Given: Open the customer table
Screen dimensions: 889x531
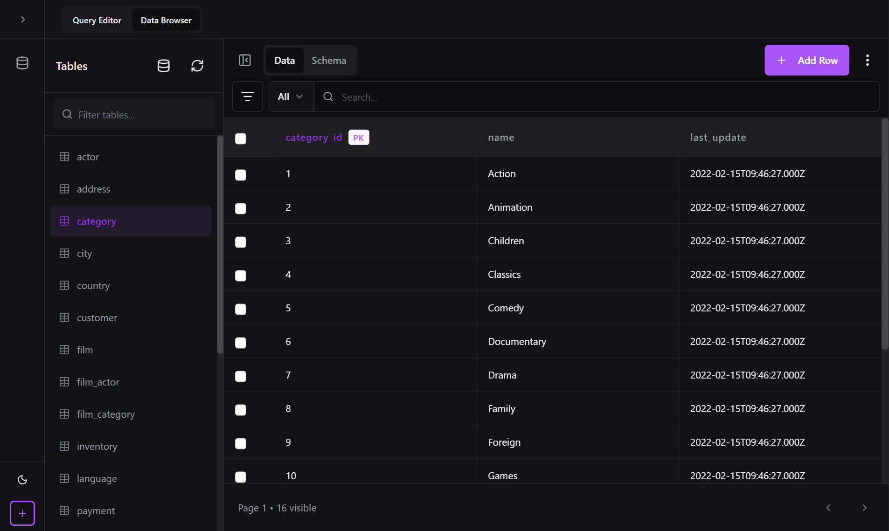Looking at the screenshot, I should click(131, 317).
